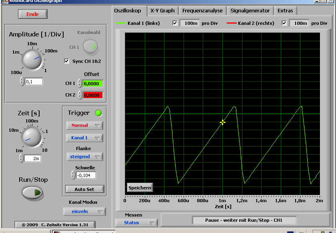The height and width of the screenshot is (233, 336).
Task: Toggle the Run/Stop play button
Action: click(x=32, y=193)
